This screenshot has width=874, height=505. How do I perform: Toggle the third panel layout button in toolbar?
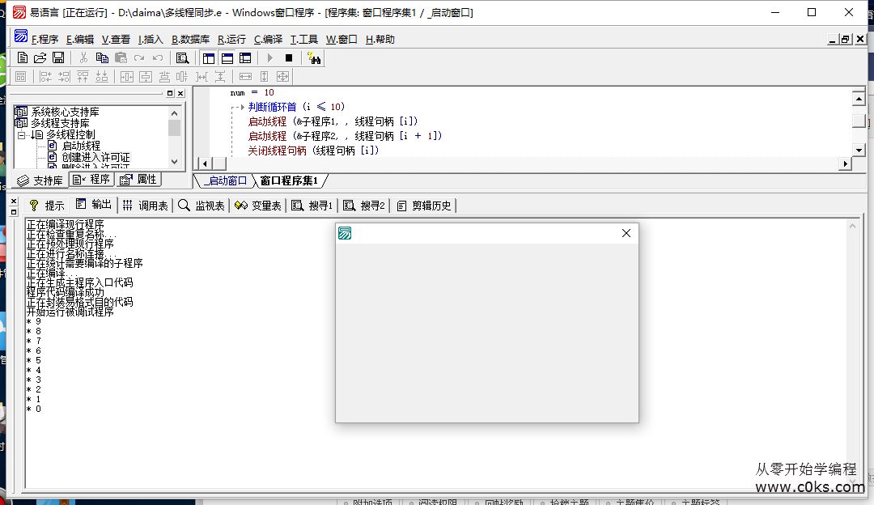[x=245, y=57]
